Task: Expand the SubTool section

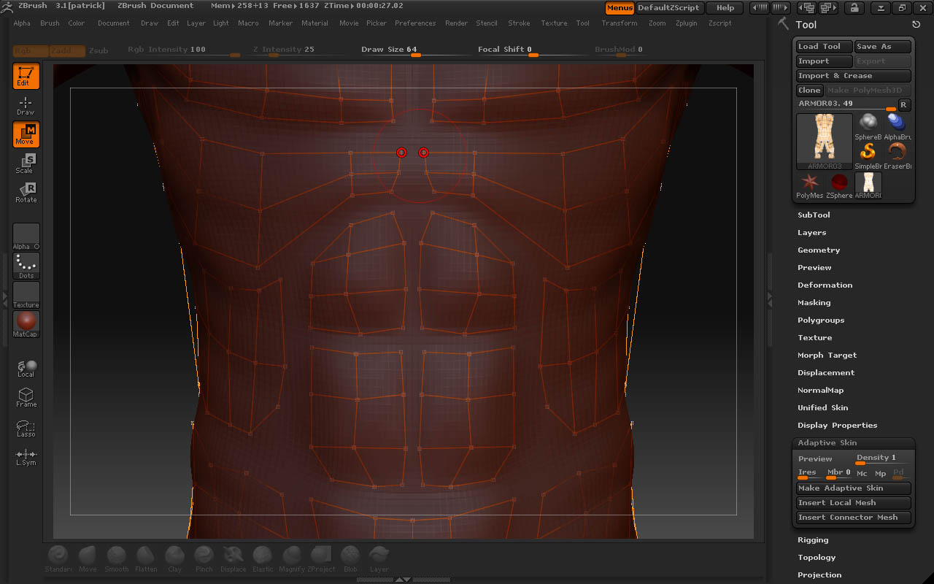Action: pyautogui.click(x=814, y=215)
